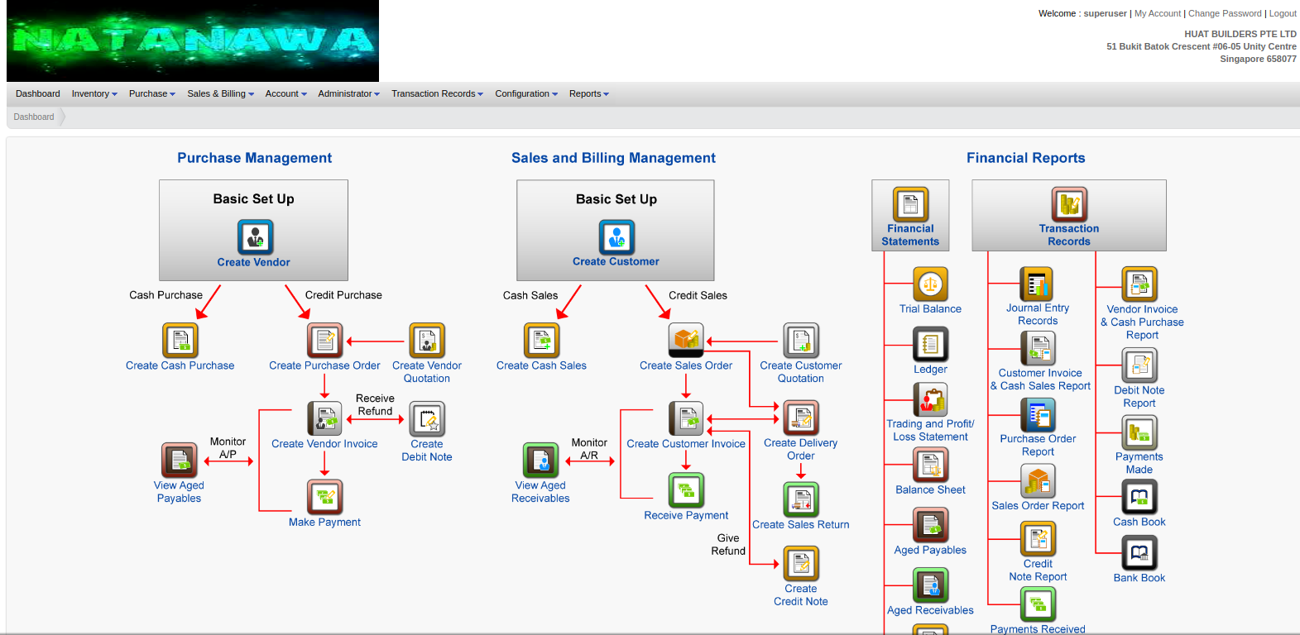Click the View Aged Payables icon

(x=179, y=461)
